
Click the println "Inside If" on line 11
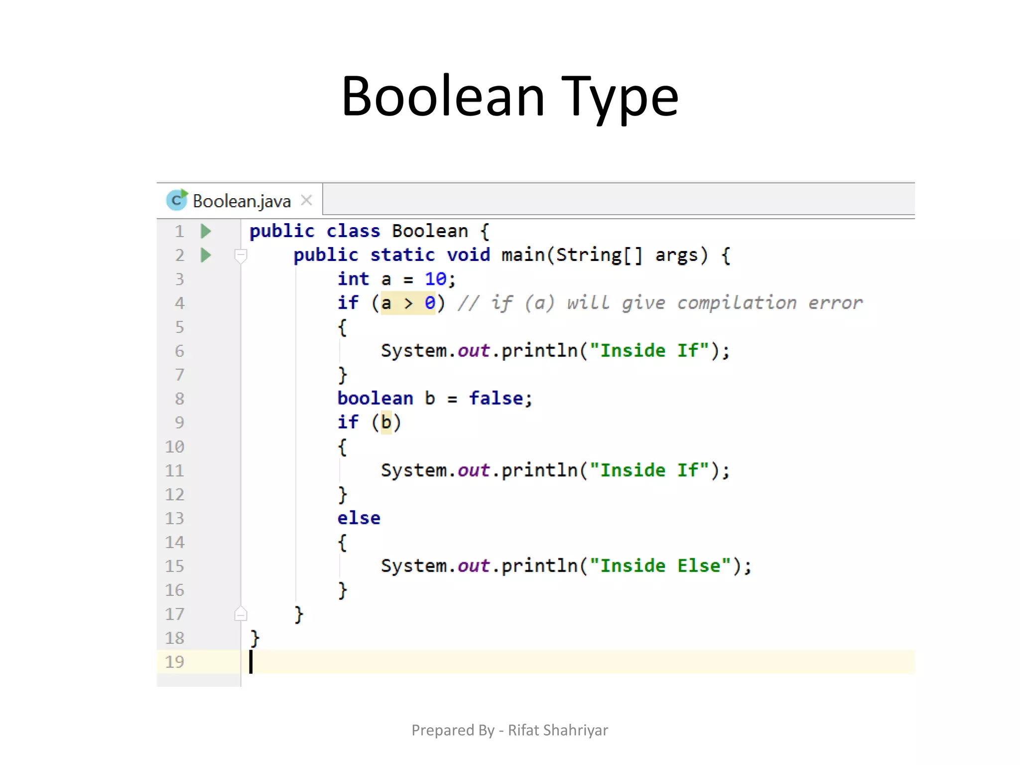(x=555, y=470)
